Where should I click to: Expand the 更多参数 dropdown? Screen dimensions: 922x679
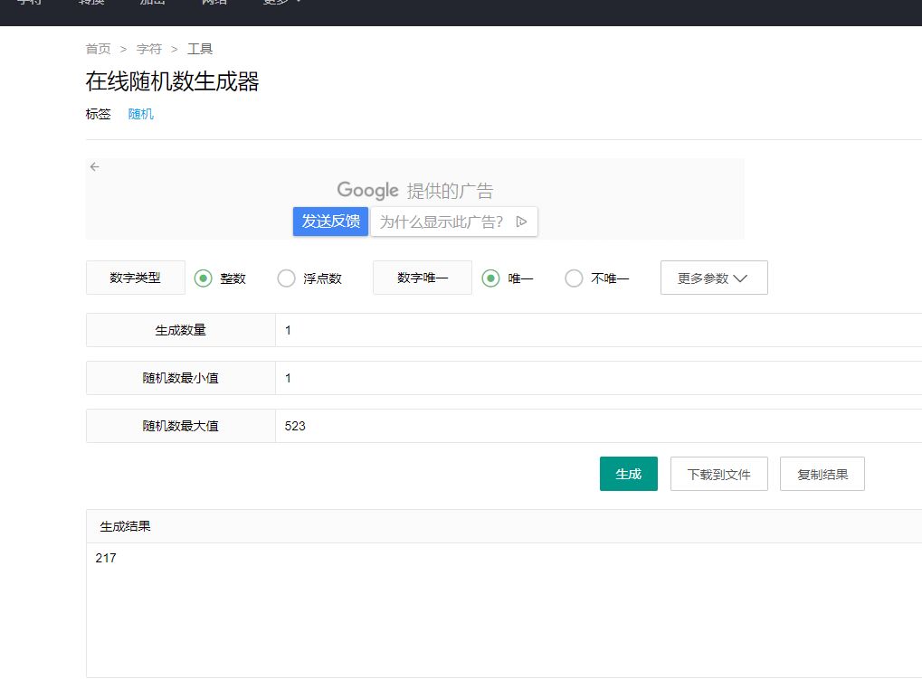point(714,278)
